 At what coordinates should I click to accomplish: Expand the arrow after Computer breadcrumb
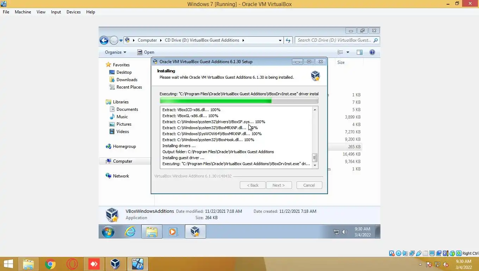(161, 40)
